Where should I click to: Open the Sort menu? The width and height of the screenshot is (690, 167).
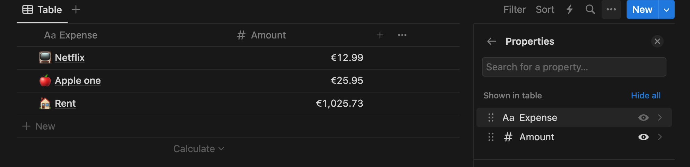point(545,10)
